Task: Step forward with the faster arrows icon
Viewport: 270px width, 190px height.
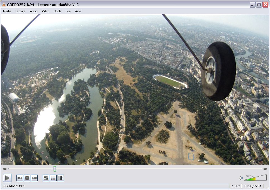Action: pyautogui.click(x=265, y=169)
